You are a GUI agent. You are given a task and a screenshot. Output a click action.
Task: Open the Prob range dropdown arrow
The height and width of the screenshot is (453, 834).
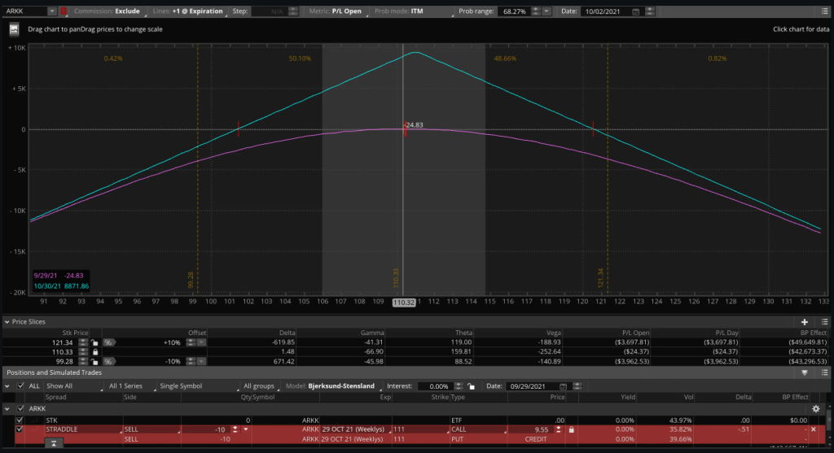(546, 11)
